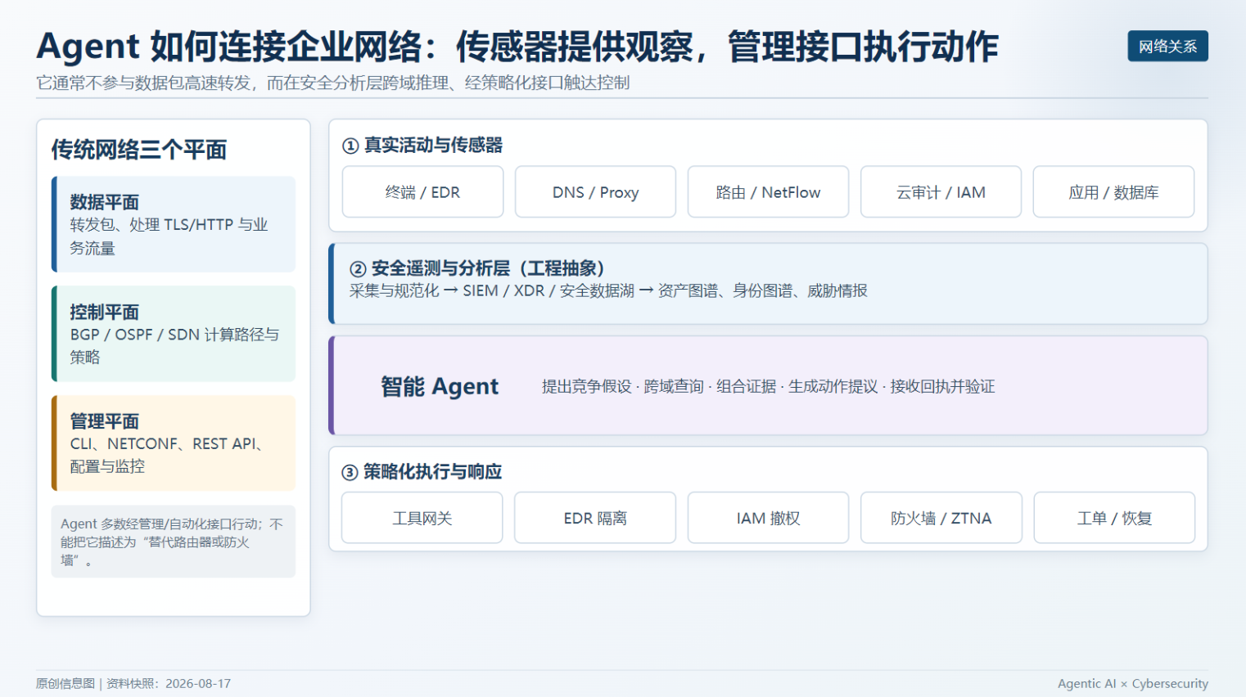
Task: Select the 云审计 / IAM sensor box
Action: [941, 192]
